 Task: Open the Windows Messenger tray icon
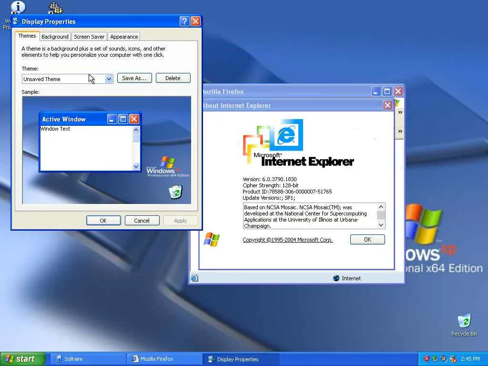453,359
